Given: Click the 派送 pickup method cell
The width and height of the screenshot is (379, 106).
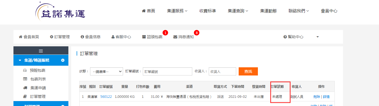Looking at the screenshot, I should tap(220, 96).
